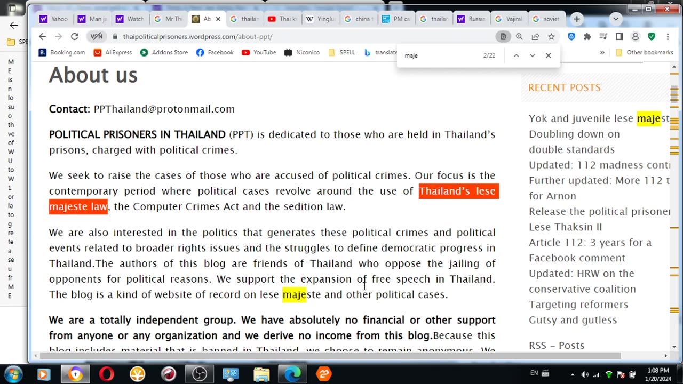
Task: Click the green shield extension icon
Action: (x=652, y=36)
